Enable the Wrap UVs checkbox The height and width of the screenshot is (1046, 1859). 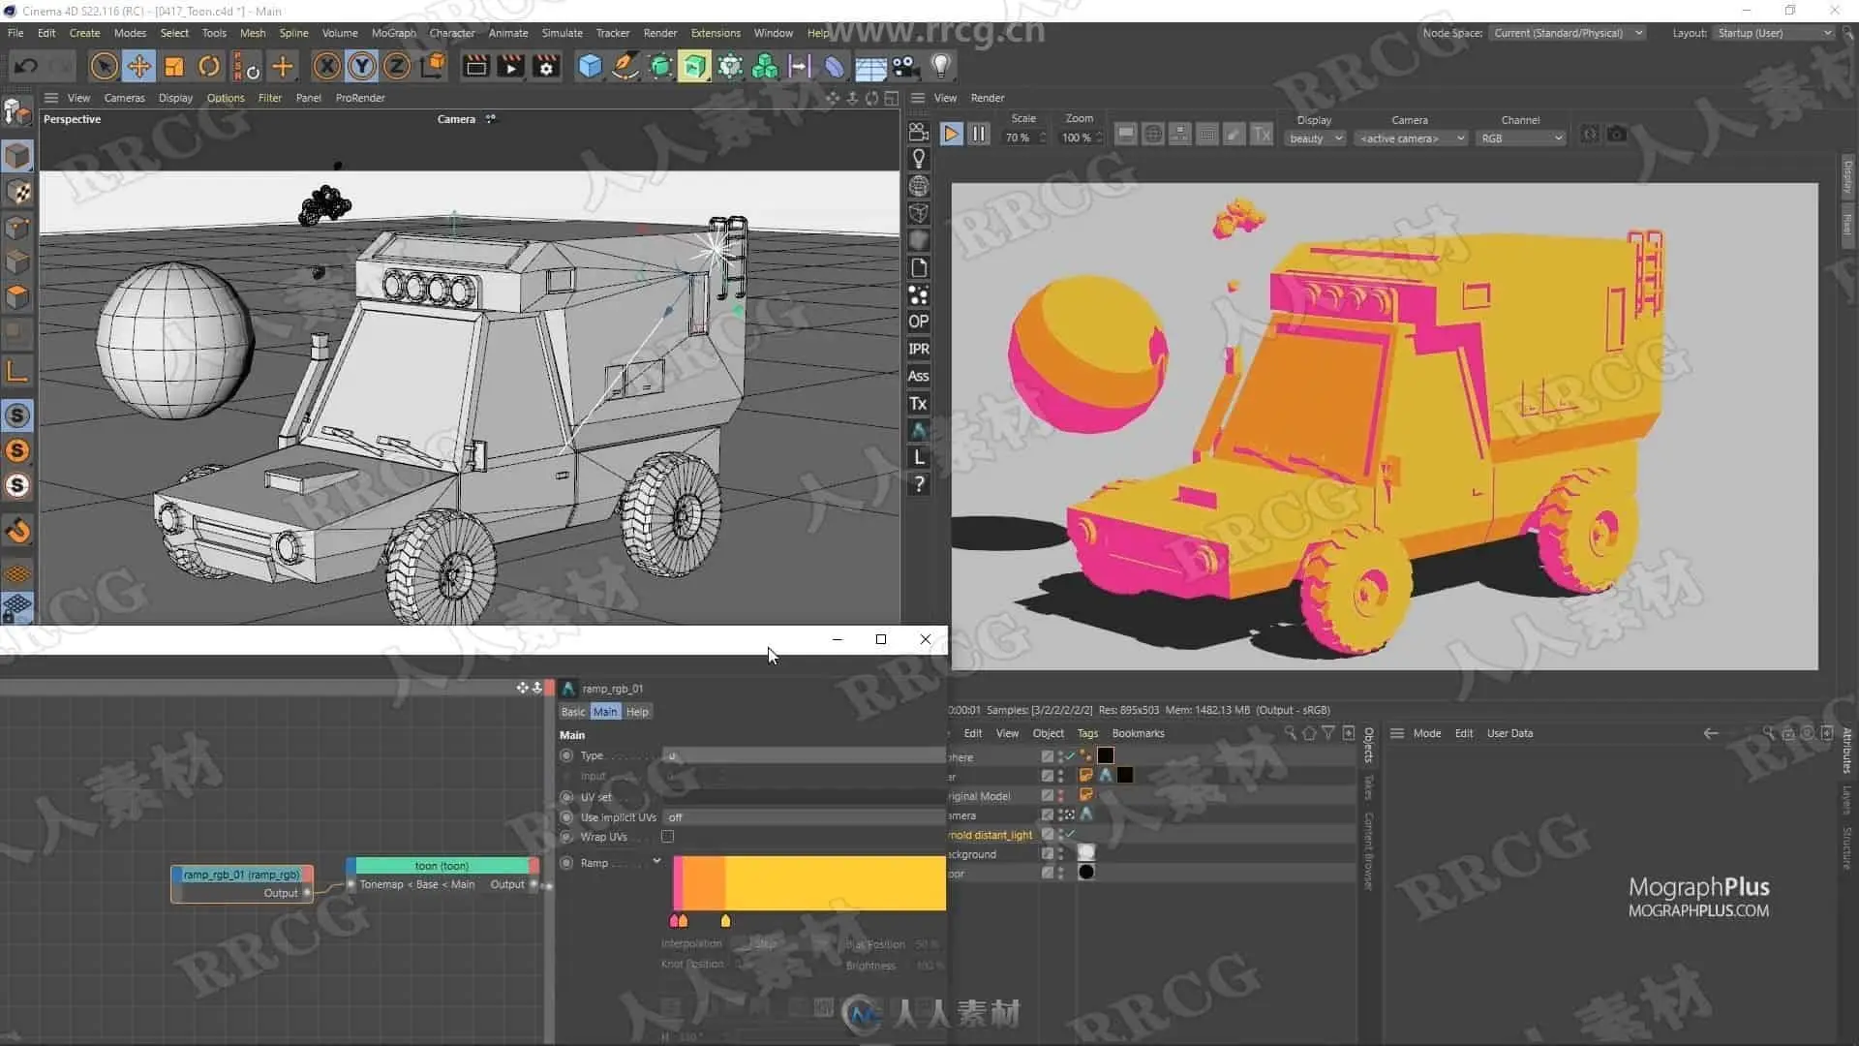point(667,837)
